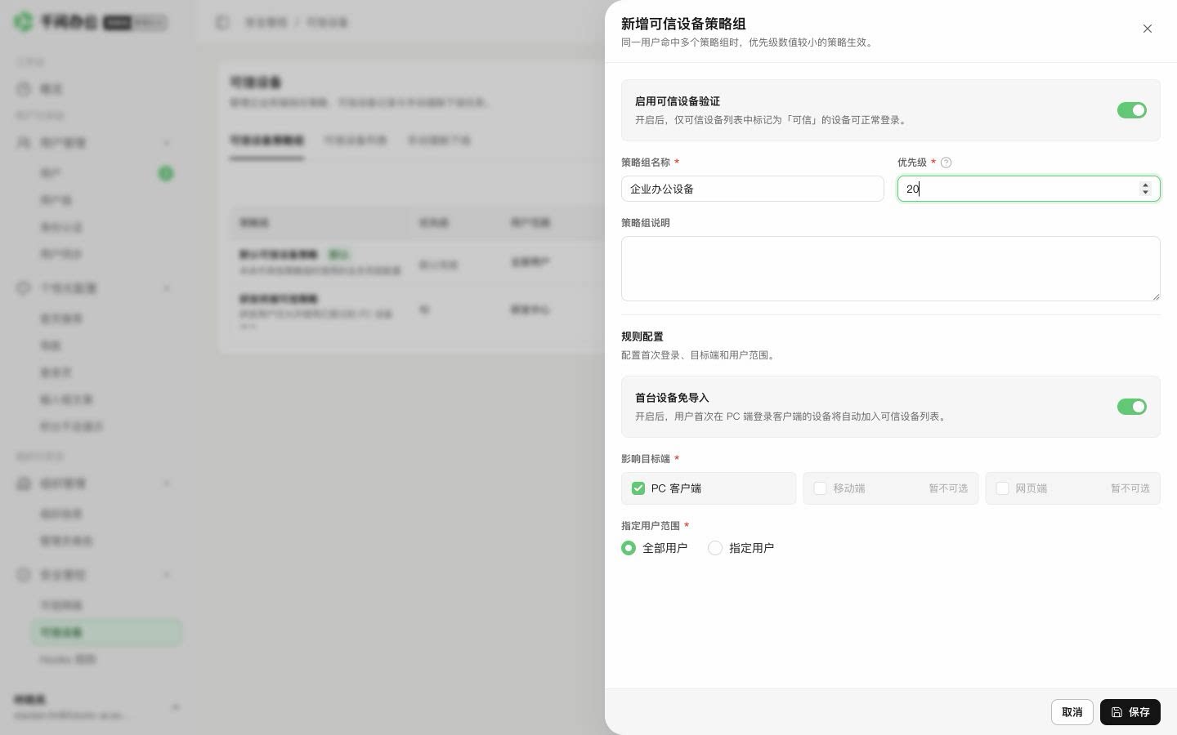Click the 策略组说明 textarea
Viewport: 1177px width, 735px height.
click(891, 269)
